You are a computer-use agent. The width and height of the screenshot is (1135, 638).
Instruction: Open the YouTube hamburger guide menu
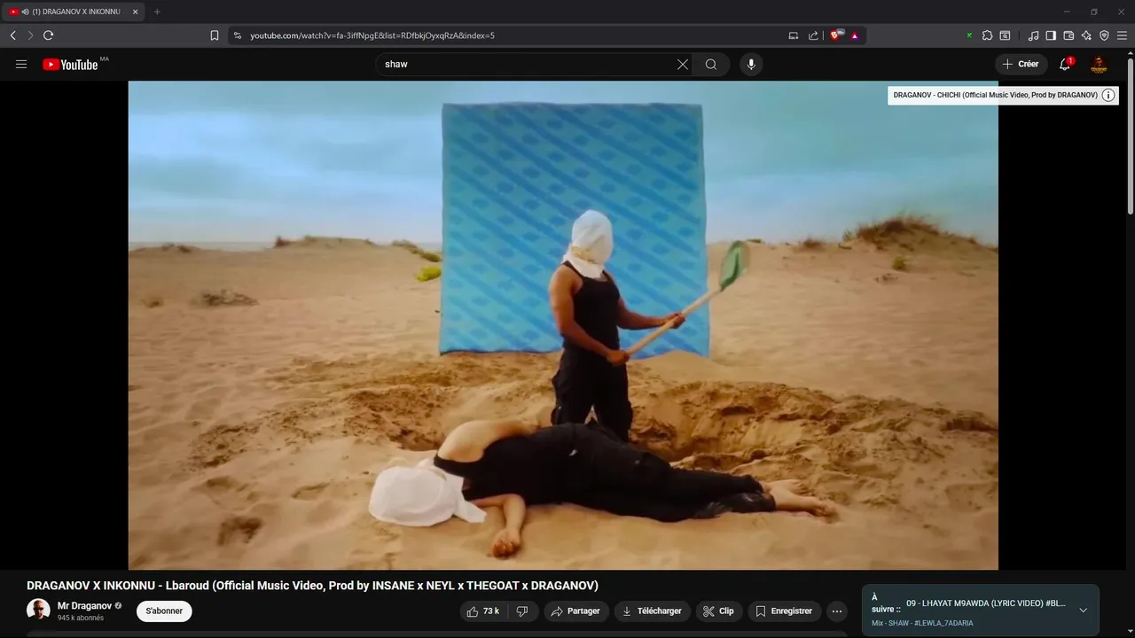click(x=21, y=64)
